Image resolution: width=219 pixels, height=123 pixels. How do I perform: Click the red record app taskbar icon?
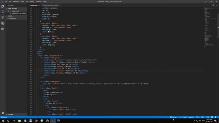tap(47, 121)
